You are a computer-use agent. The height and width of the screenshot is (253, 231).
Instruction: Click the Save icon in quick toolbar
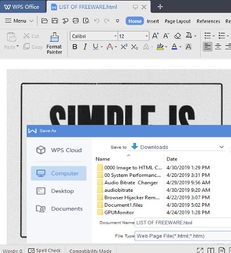[x=55, y=21]
